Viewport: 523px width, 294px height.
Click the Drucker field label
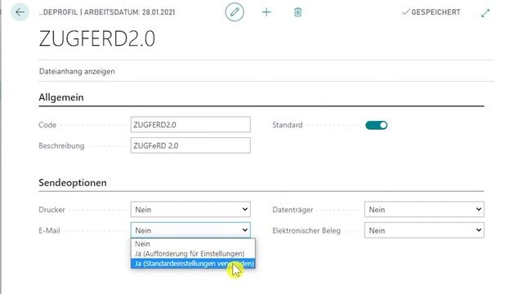(51, 210)
